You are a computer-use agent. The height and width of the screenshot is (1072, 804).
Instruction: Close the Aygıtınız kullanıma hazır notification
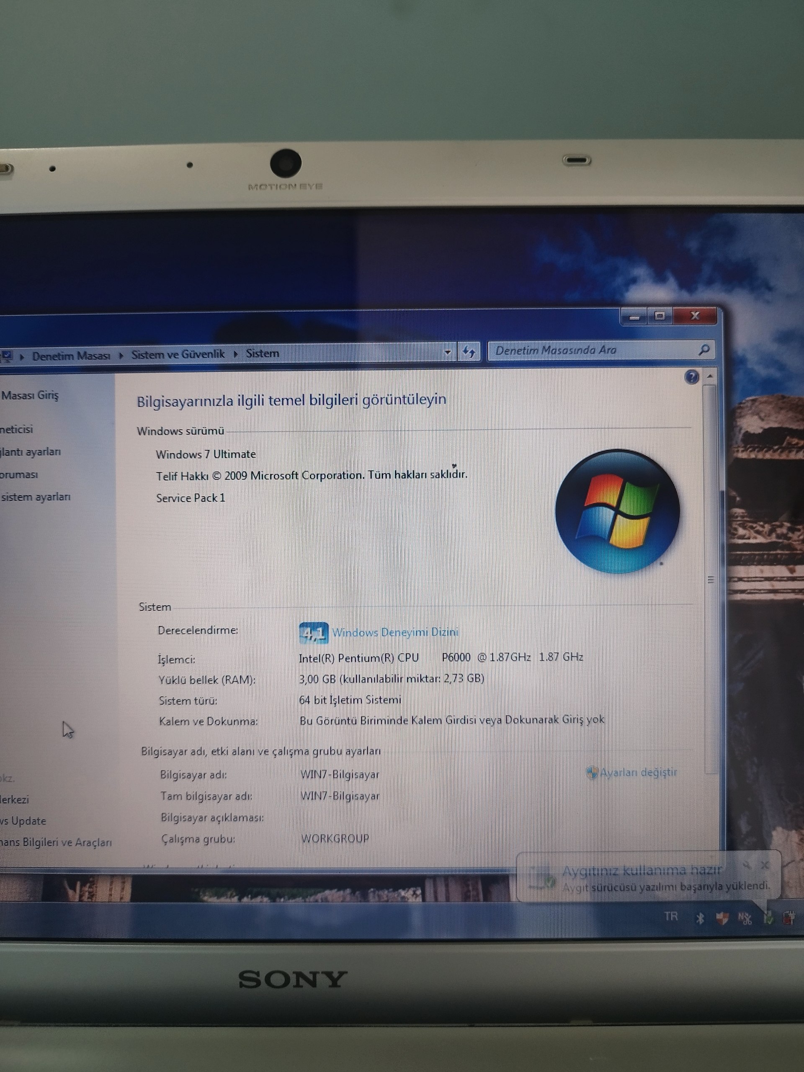765,865
